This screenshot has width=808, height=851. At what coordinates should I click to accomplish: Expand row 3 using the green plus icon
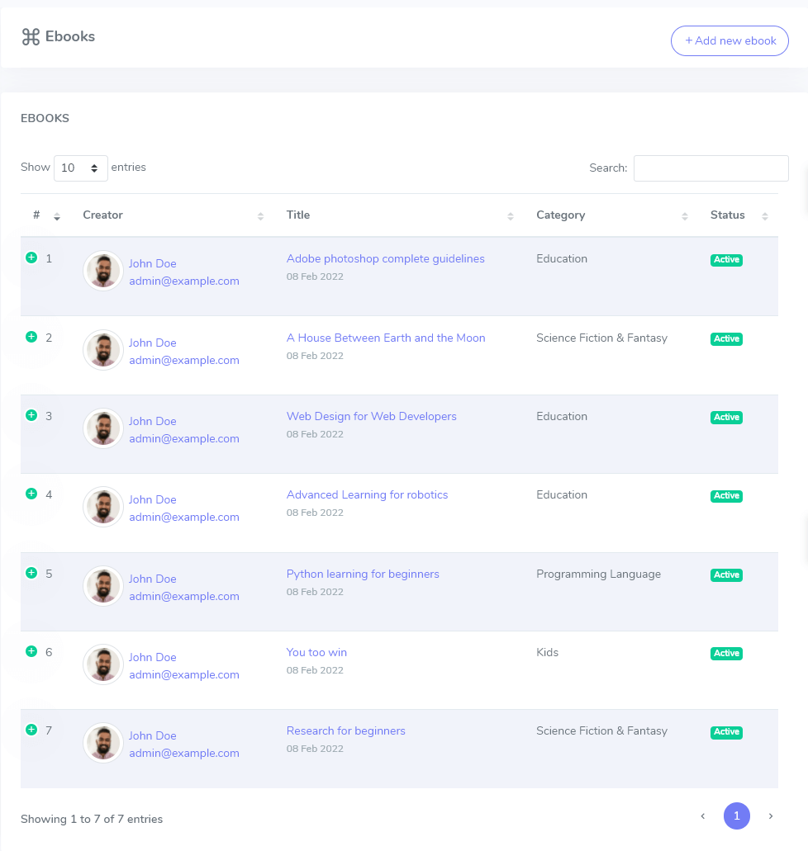(x=31, y=415)
